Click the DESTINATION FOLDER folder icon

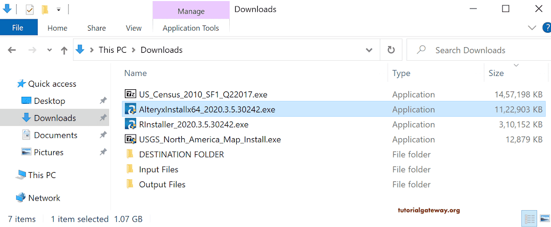tap(130, 154)
